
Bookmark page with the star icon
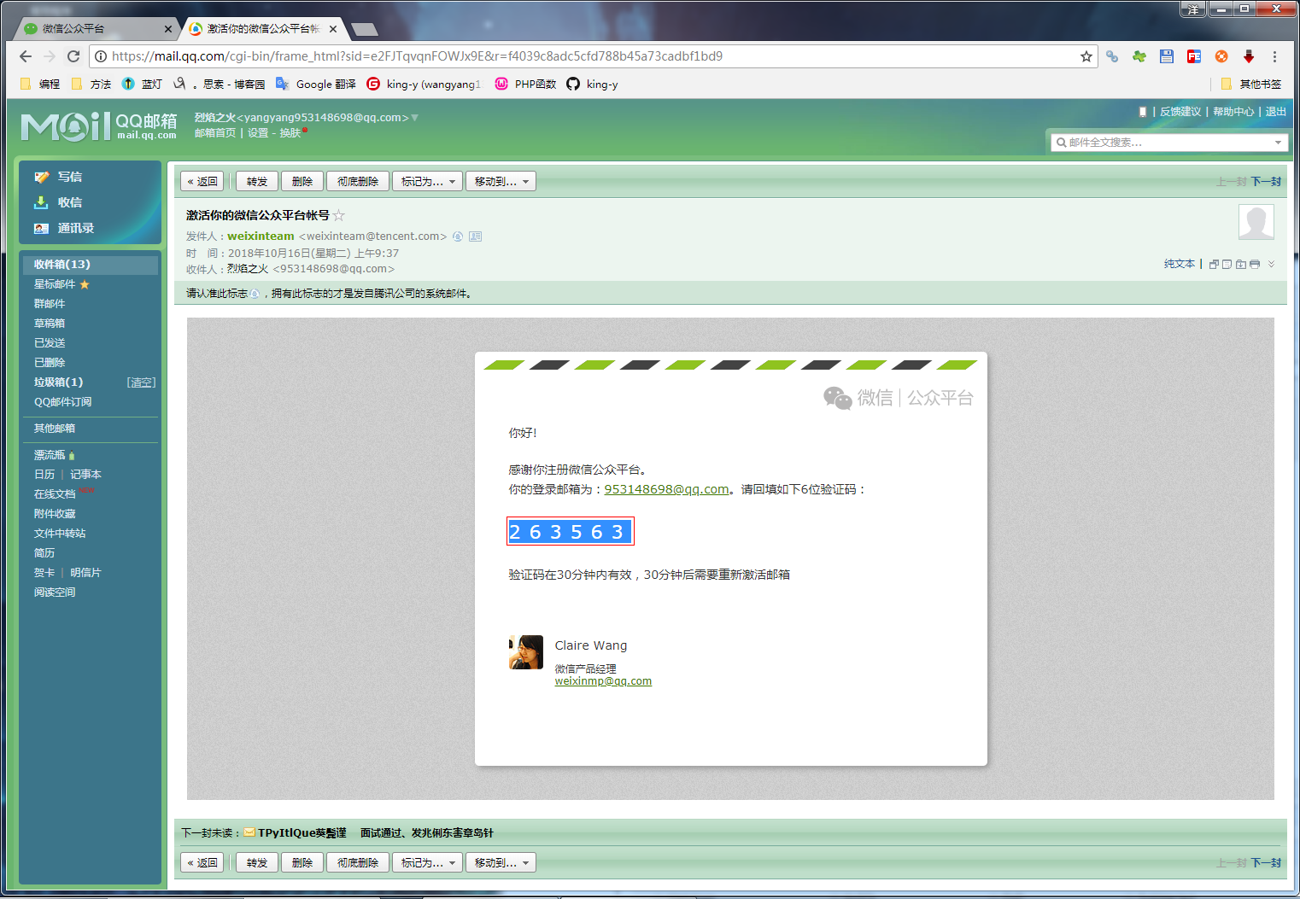(1086, 56)
